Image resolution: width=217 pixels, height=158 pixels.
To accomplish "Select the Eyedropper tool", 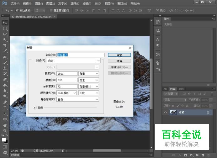I will coord(5,51).
